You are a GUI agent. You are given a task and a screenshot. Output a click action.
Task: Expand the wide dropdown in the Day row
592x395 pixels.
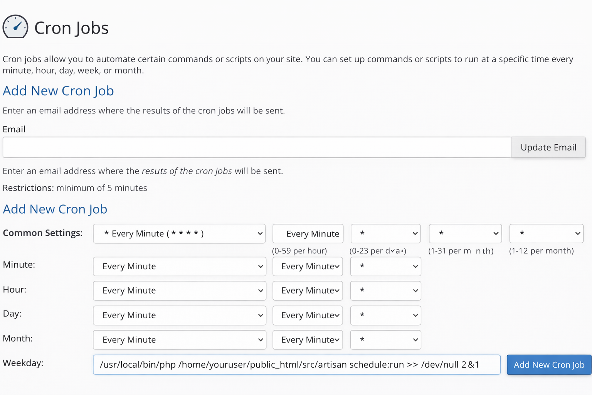click(179, 316)
